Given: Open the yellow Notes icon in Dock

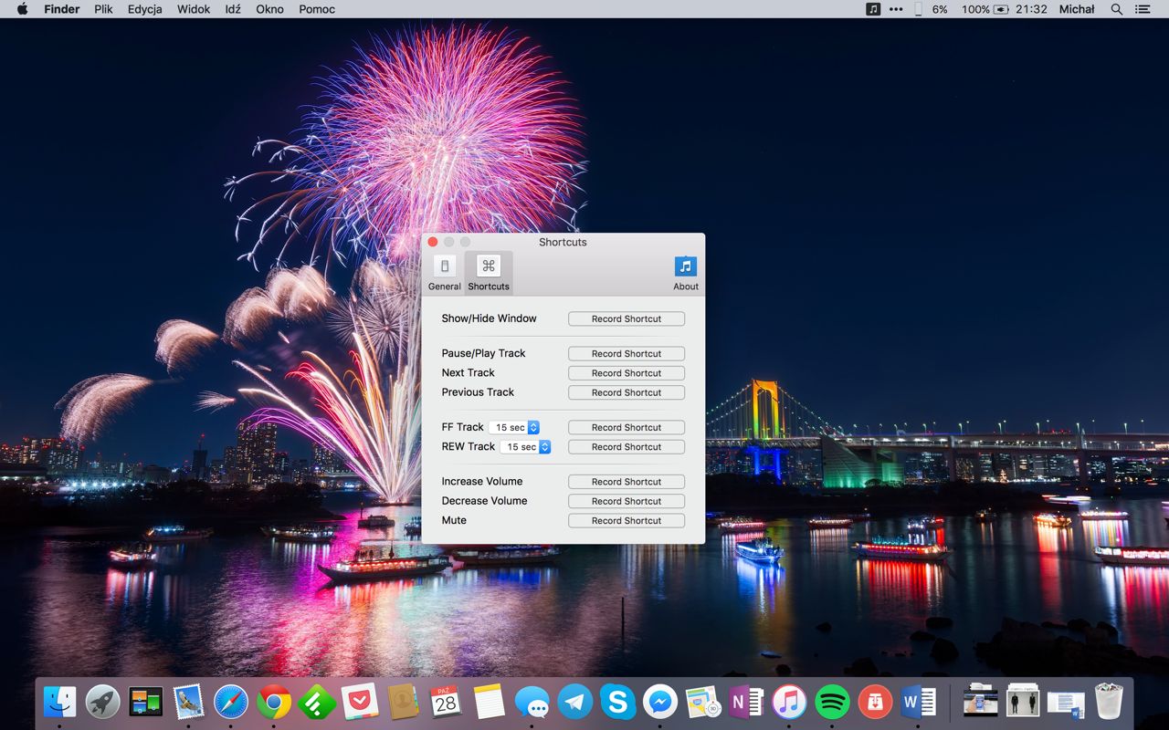Looking at the screenshot, I should click(489, 702).
